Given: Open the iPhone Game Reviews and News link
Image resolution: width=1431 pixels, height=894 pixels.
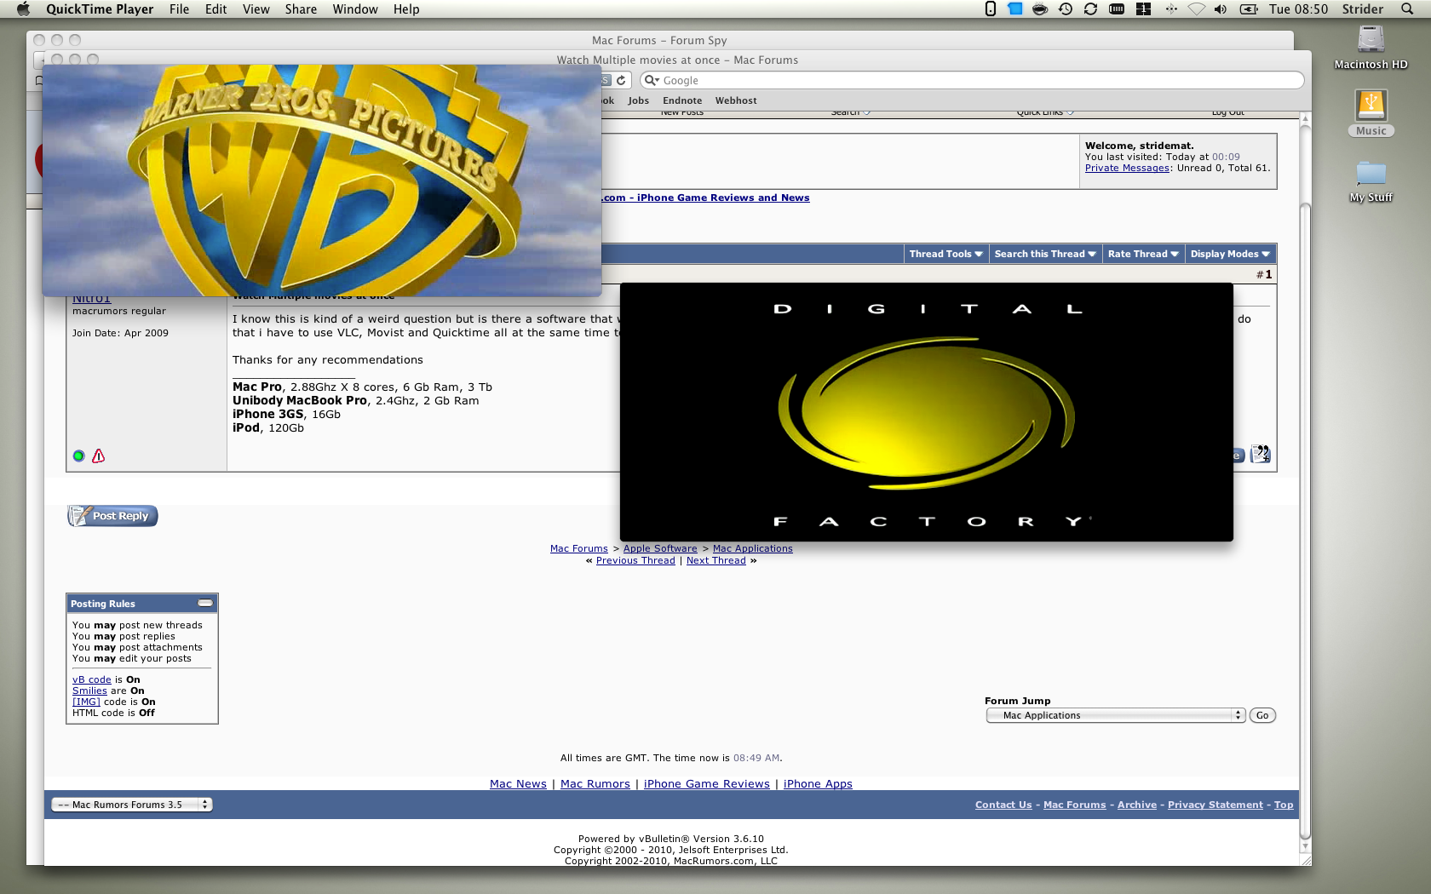Looking at the screenshot, I should coord(707,198).
